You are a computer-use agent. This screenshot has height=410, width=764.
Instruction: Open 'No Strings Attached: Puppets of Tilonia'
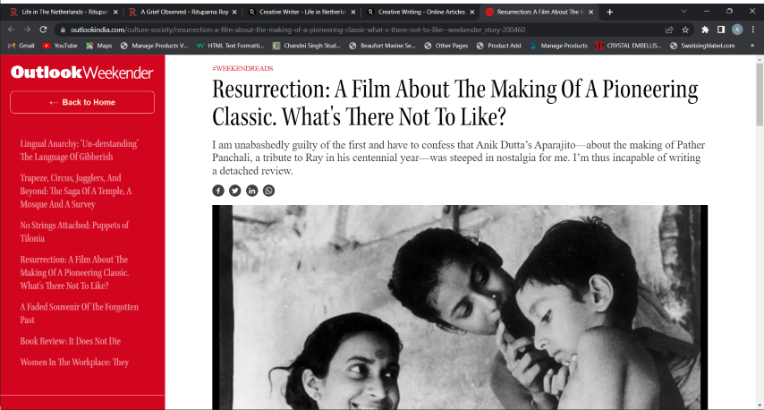(x=74, y=232)
